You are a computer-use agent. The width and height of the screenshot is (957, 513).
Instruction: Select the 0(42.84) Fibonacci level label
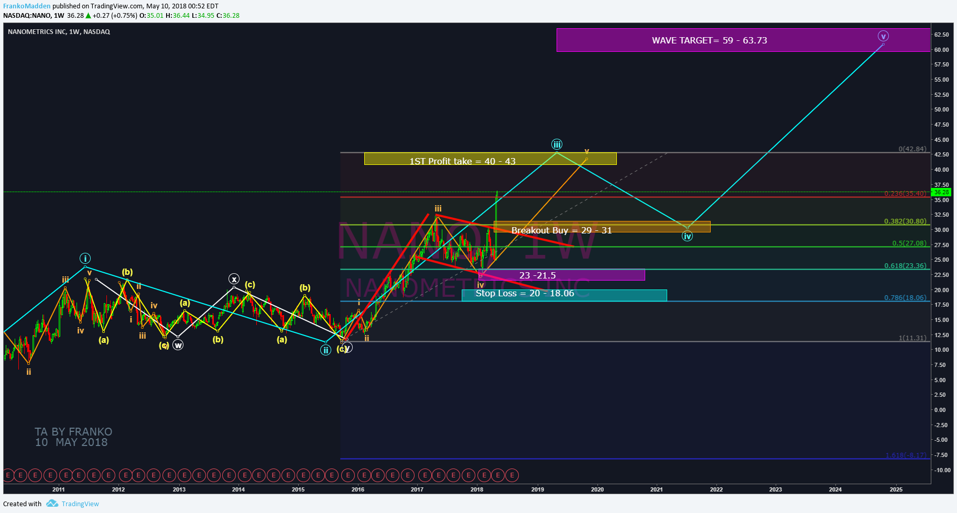point(912,149)
